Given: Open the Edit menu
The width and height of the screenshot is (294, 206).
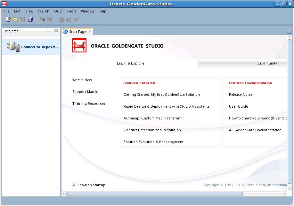Looking at the screenshot, I should [17, 11].
